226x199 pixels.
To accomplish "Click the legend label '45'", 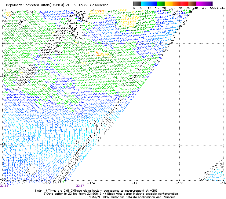I will pos(204,8).
